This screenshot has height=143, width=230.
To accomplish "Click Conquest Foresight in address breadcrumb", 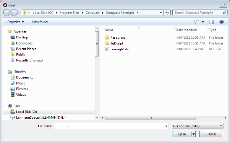I will coord(120,13).
